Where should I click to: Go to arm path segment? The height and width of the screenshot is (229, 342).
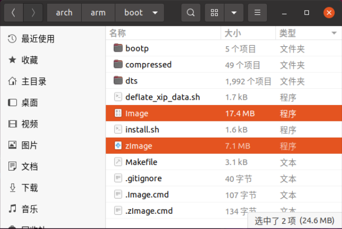pos(98,13)
